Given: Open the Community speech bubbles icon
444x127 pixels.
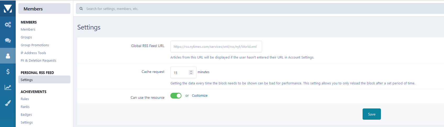Looking at the screenshot, I should [8, 40].
